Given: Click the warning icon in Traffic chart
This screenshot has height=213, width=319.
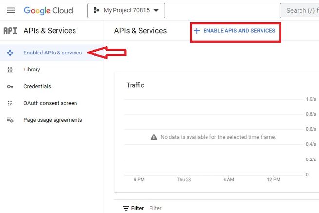Looking at the screenshot, I should click(x=154, y=137).
